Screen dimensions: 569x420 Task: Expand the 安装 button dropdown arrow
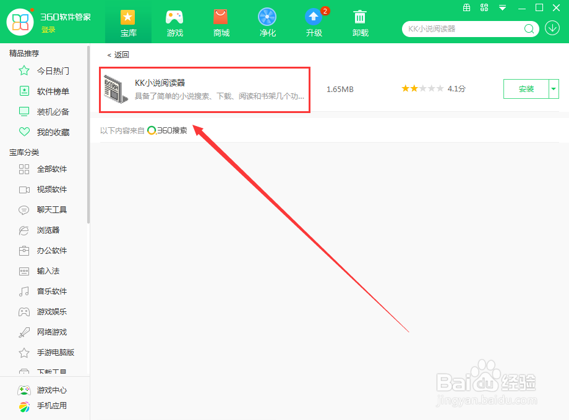point(554,89)
